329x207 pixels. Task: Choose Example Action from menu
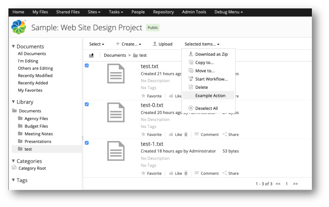pos(208,96)
